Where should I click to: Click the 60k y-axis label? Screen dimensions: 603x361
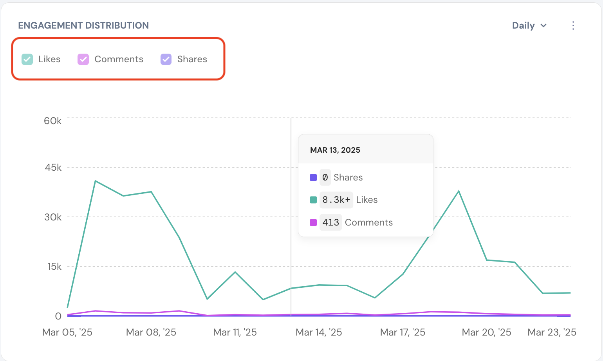[x=52, y=121]
